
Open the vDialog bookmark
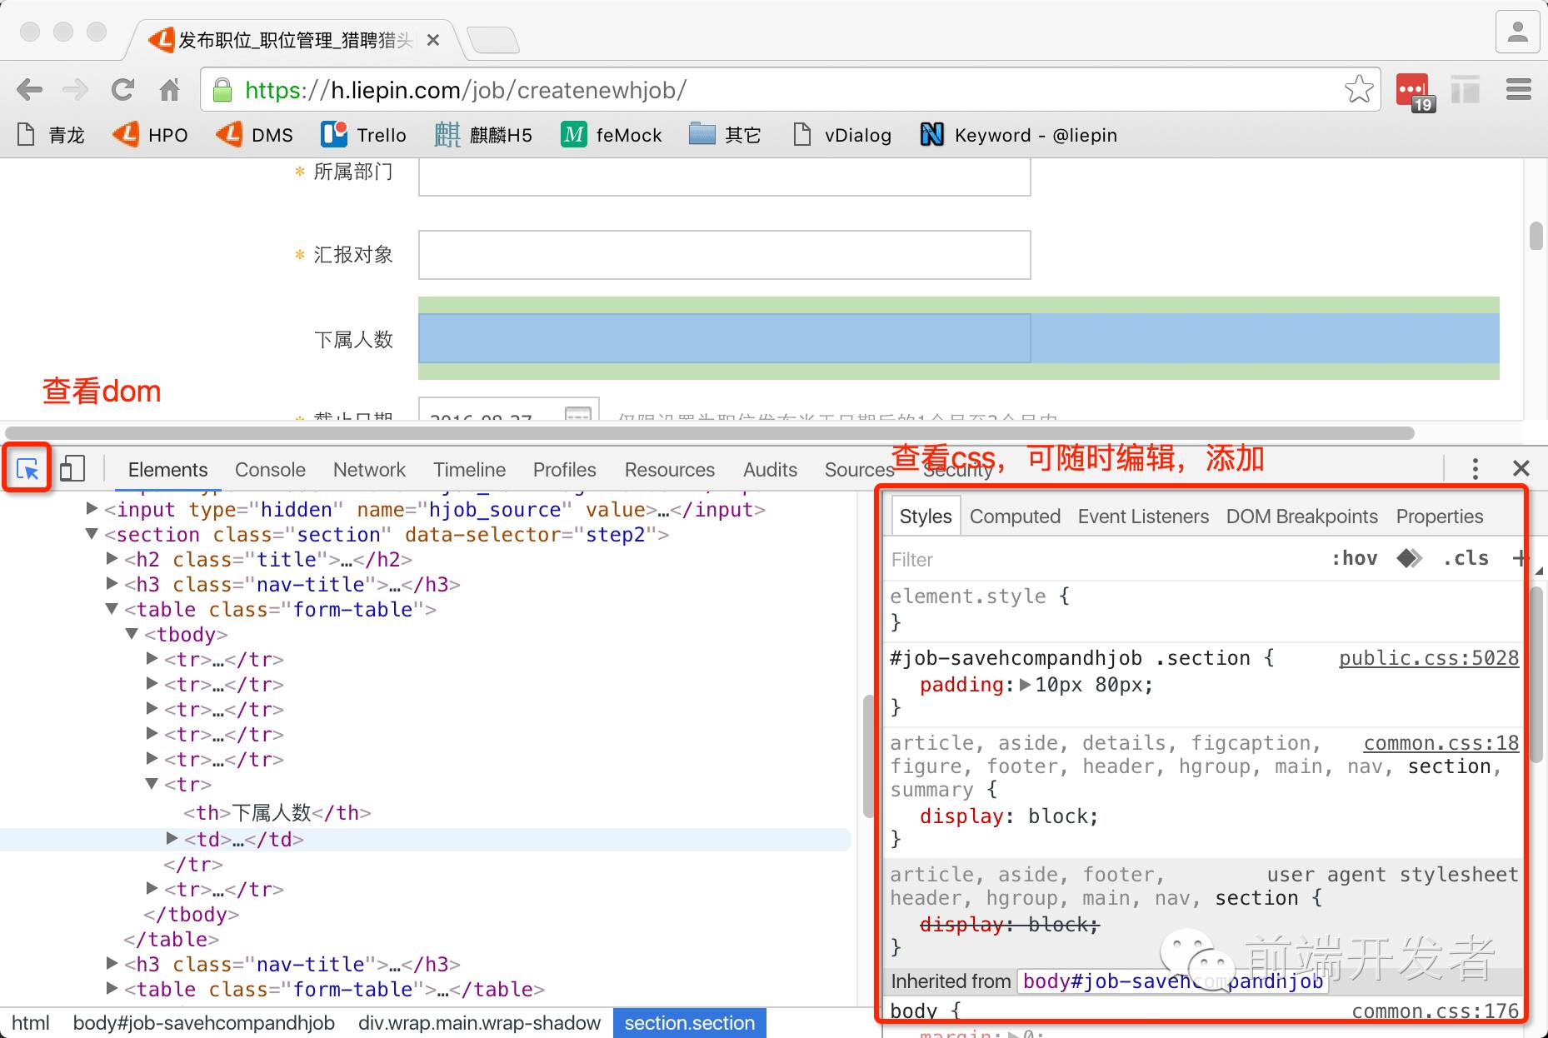pyautogui.click(x=841, y=135)
